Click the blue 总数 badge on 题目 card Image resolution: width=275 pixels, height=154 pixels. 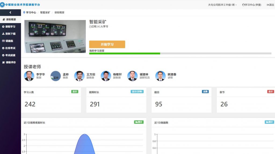[x=205, y=92]
